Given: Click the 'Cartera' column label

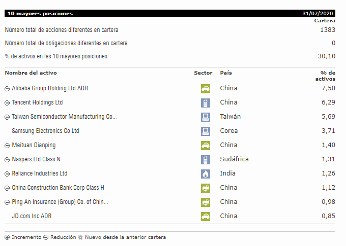Looking at the screenshot, I should (325, 21).
